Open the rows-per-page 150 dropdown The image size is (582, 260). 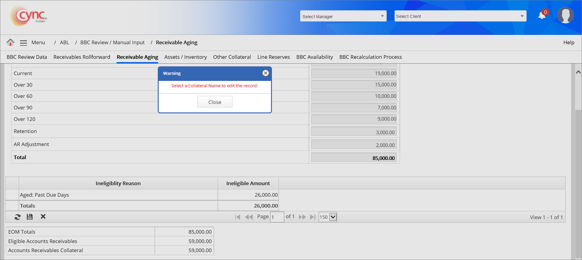pos(328,217)
